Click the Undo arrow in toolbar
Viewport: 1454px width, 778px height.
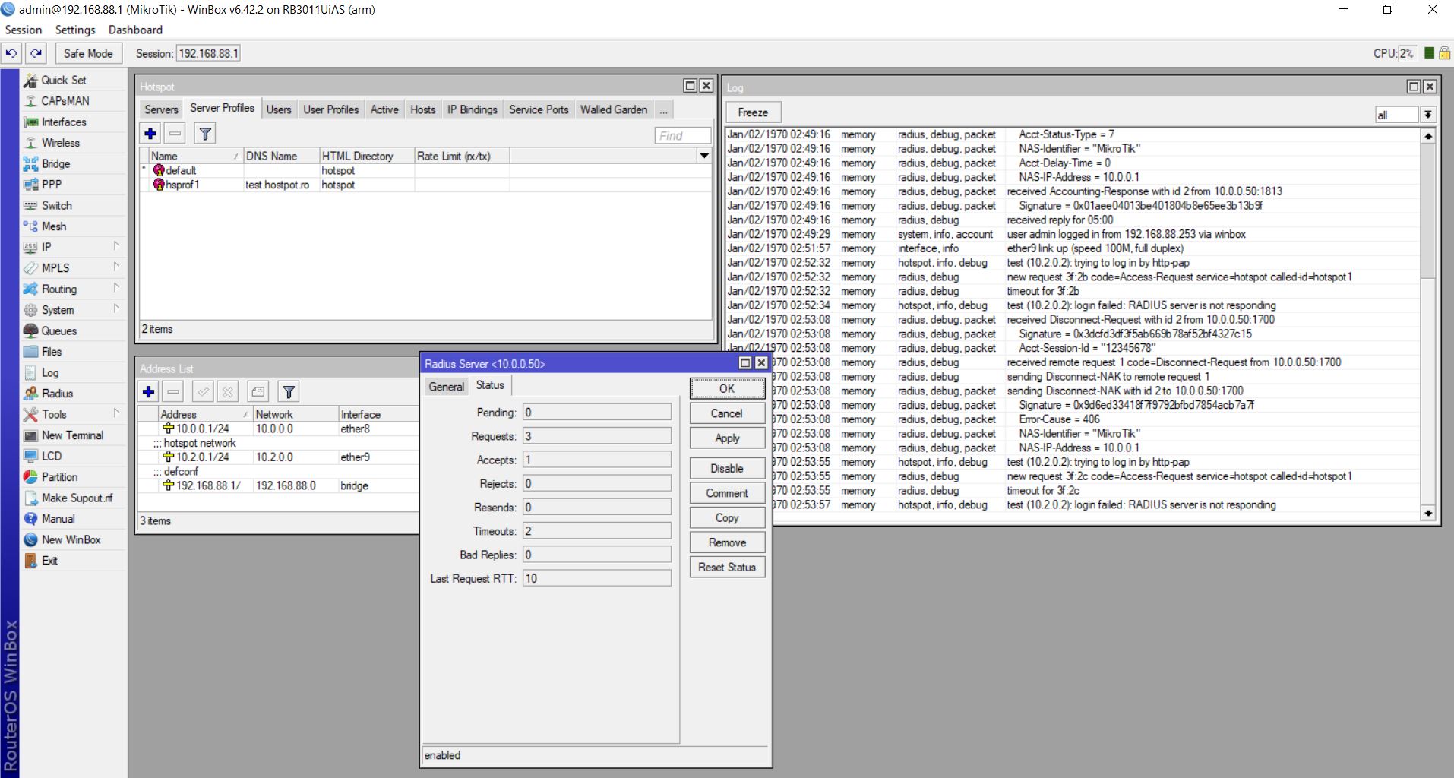click(x=11, y=53)
